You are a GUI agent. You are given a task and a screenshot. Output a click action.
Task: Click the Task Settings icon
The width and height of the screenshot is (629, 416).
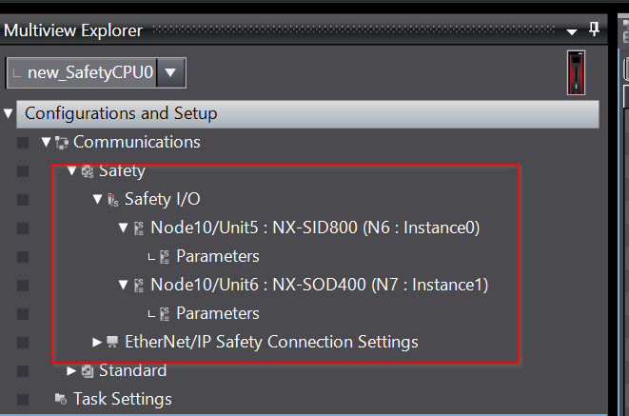61,399
